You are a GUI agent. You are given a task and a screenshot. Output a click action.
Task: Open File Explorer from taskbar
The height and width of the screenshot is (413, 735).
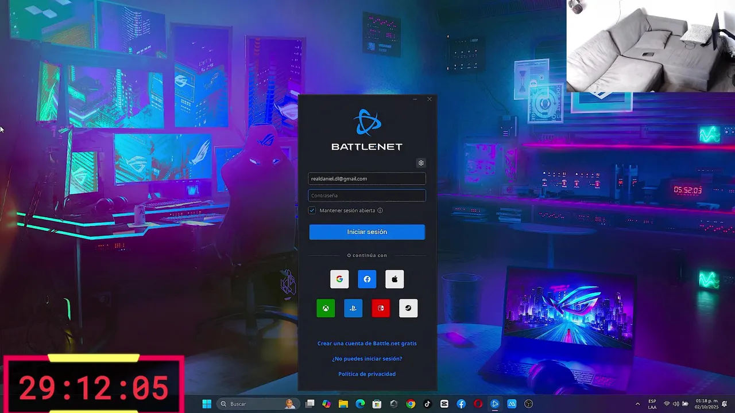pyautogui.click(x=343, y=404)
